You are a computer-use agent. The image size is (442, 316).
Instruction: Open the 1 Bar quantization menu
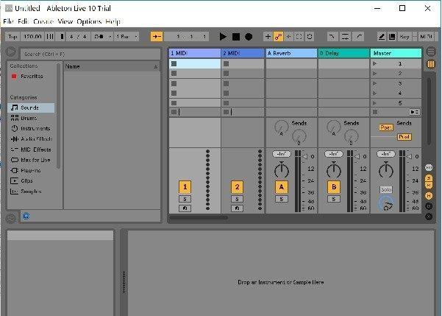coord(126,37)
